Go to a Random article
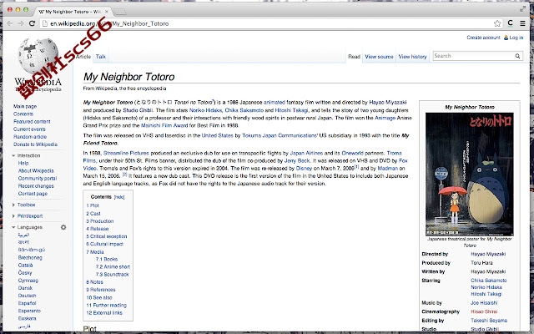Image resolution: width=534 pixels, height=334 pixels. (x=30, y=137)
